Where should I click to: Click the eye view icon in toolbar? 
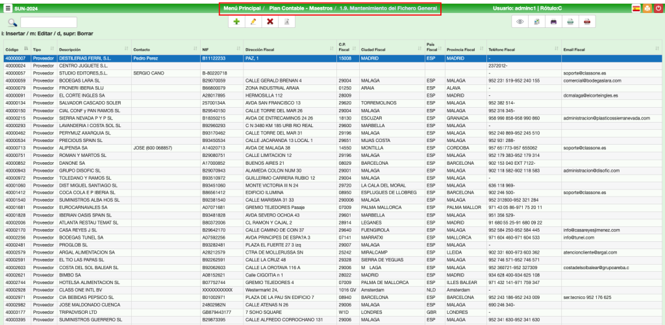click(x=520, y=22)
